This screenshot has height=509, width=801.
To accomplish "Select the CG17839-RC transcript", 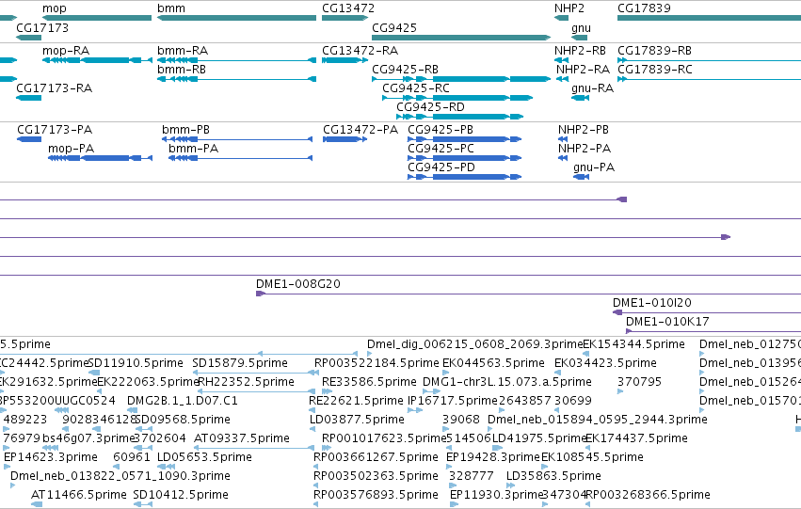I will point(709,79).
